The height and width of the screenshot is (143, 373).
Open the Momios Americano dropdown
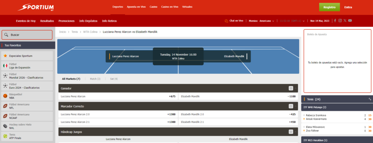click(x=262, y=21)
